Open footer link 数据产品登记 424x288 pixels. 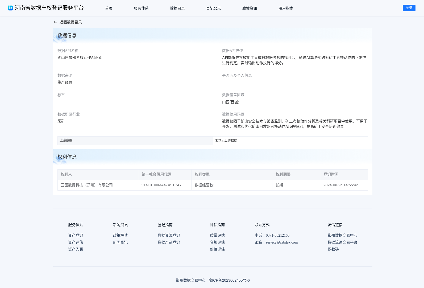(x=169, y=242)
